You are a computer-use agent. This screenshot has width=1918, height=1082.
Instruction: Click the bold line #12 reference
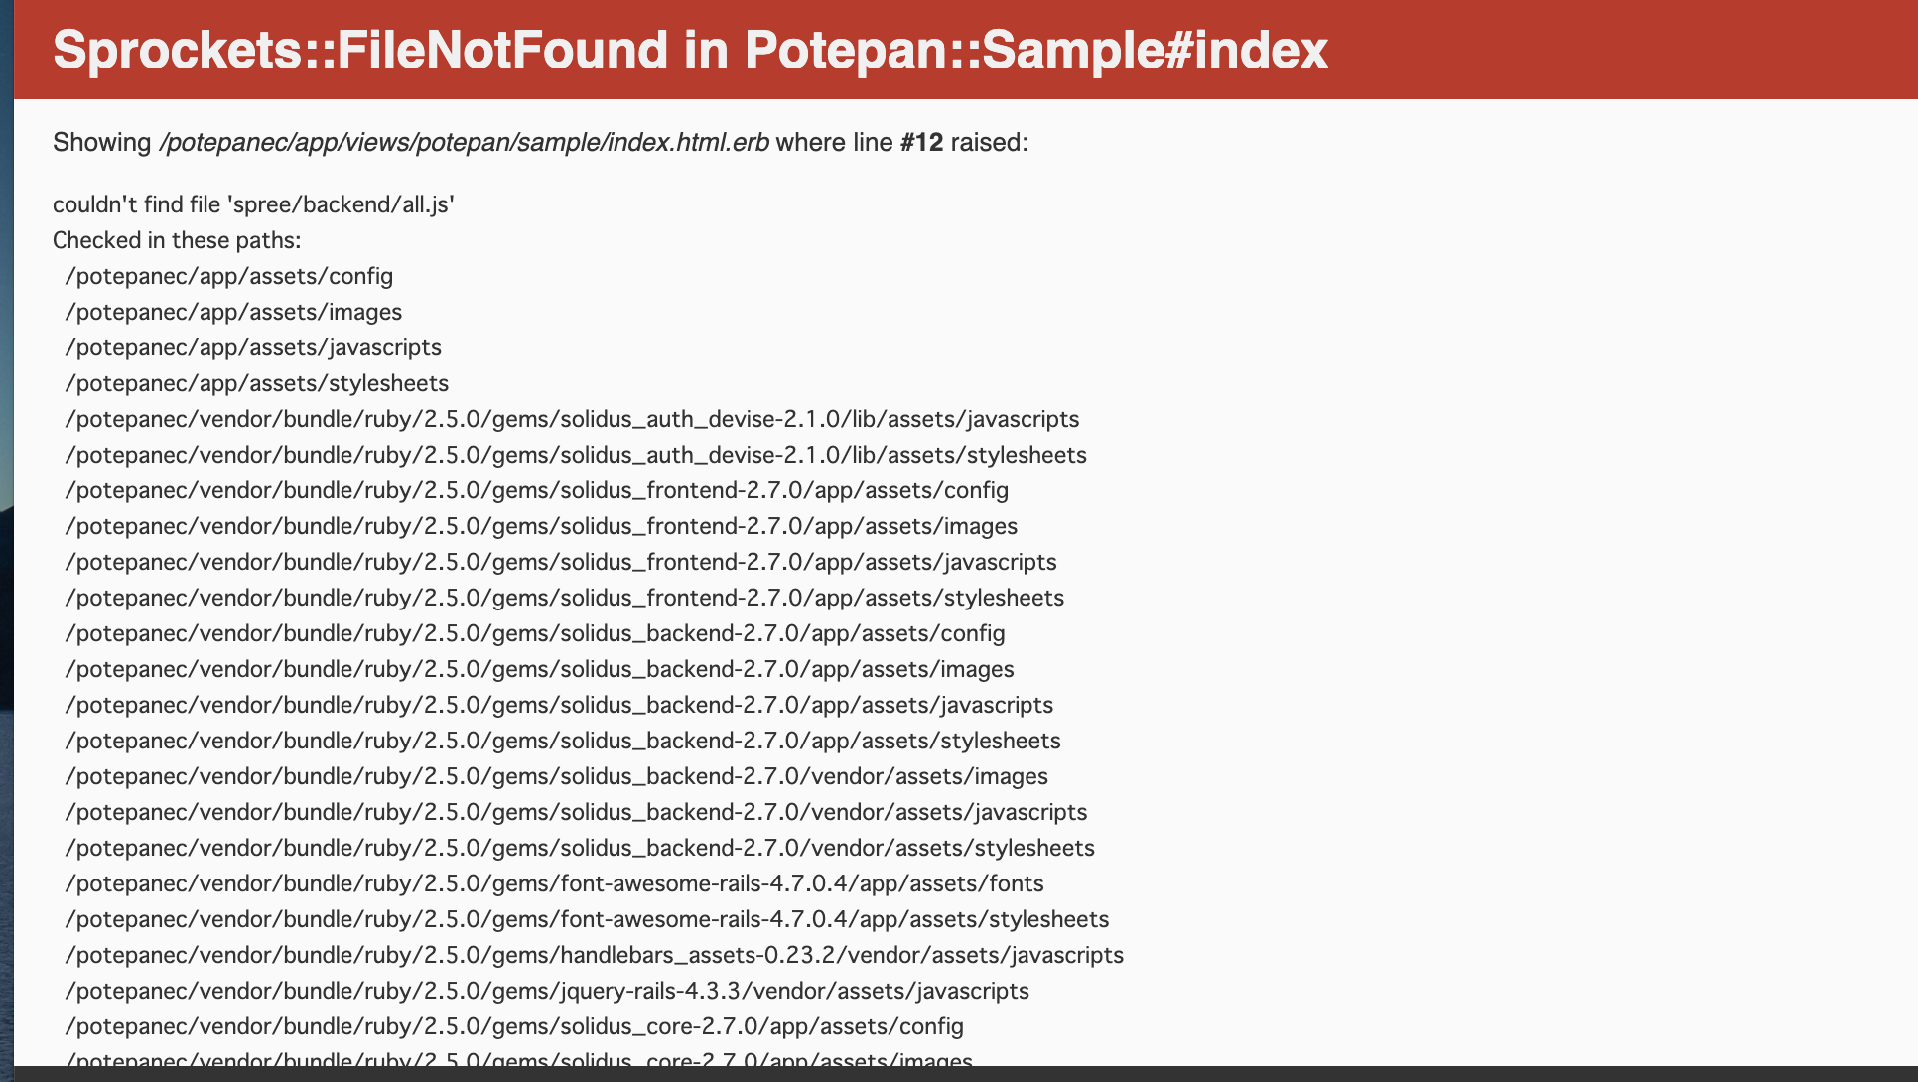pyautogui.click(x=921, y=142)
